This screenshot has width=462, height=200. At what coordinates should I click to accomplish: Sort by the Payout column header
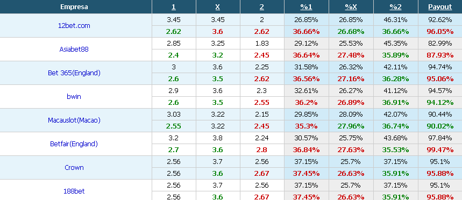click(x=440, y=7)
